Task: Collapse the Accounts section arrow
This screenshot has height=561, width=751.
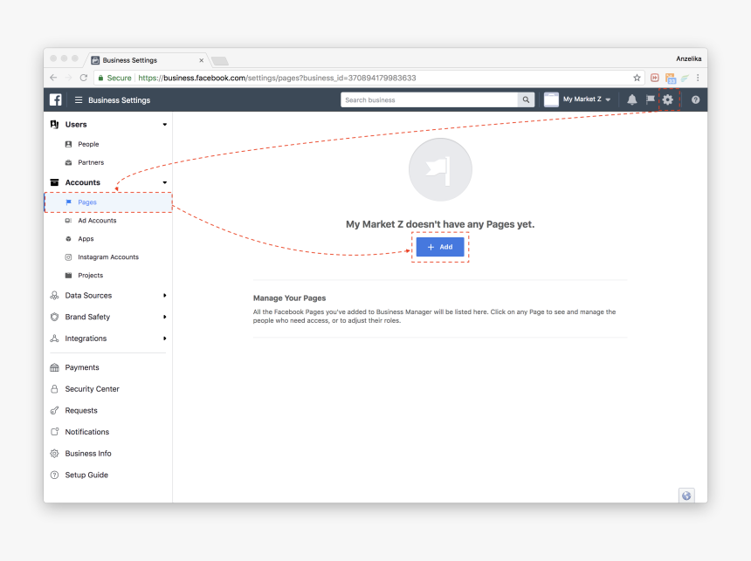Action: tap(165, 182)
